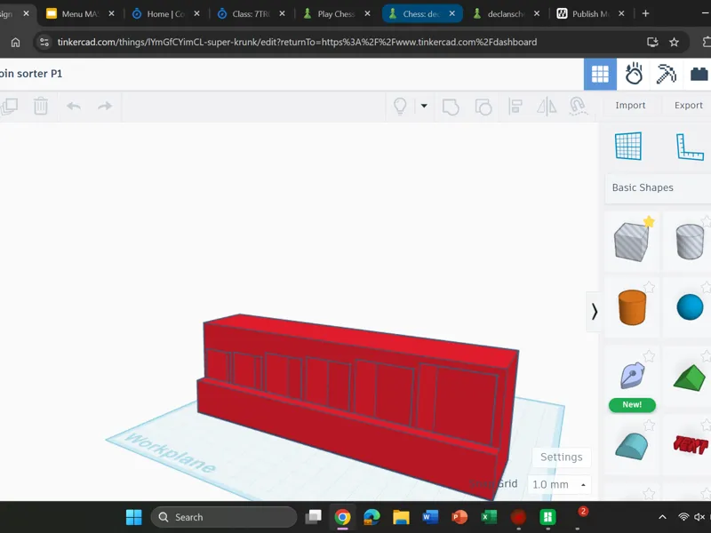Switch to the declansch browser tab
Viewport: 711px width, 533px height.
point(506,13)
